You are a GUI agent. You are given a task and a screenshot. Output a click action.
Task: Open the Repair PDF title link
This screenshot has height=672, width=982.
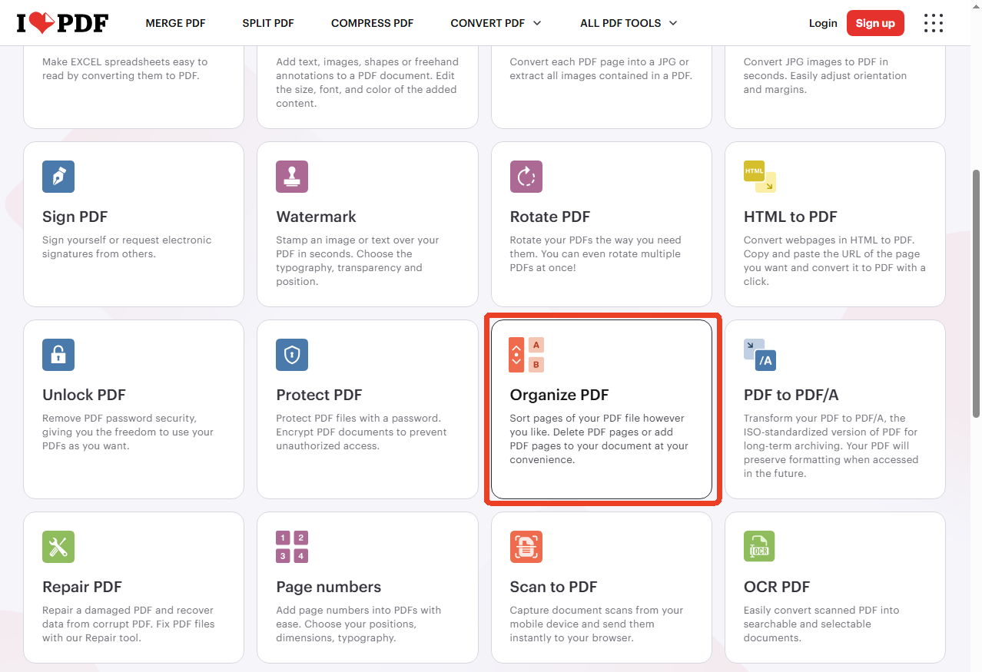82,587
